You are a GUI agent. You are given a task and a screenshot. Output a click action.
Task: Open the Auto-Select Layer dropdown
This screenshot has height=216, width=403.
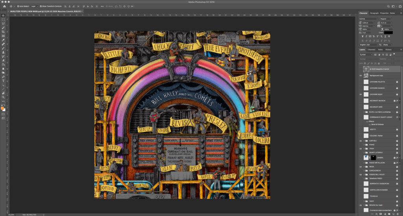[34, 6]
